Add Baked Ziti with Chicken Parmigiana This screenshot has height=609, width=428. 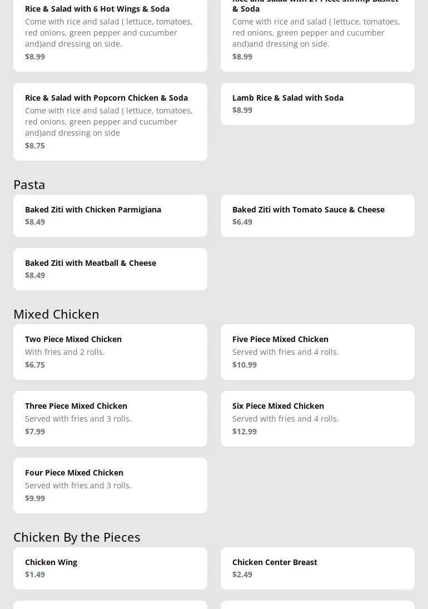[x=110, y=215]
